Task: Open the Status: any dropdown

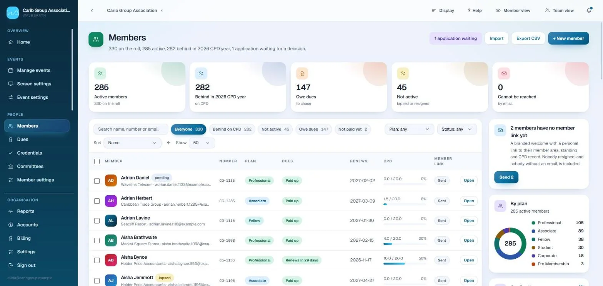Action: click(457, 129)
